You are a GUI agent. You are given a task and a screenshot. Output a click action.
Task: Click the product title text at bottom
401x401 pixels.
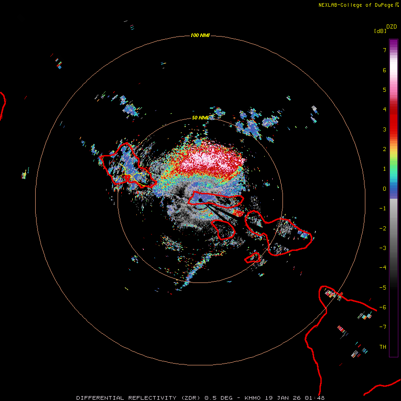pos(200,398)
